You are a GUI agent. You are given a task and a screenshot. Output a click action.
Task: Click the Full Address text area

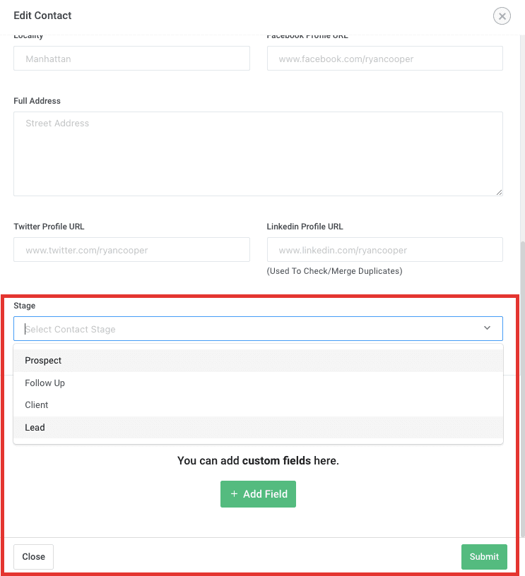(x=258, y=153)
